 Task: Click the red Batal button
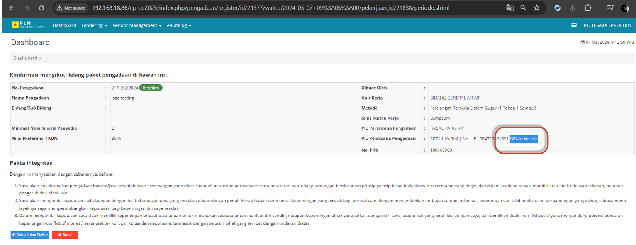point(64,235)
